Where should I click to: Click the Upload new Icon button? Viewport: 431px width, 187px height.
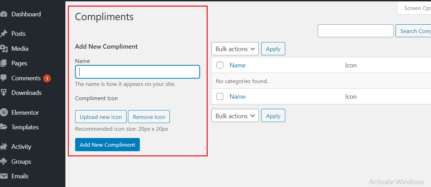pyautogui.click(x=101, y=117)
